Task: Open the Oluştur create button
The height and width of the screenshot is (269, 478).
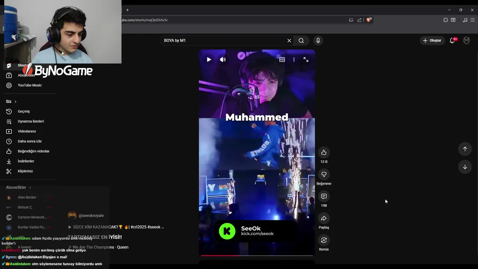Action: pos(432,40)
